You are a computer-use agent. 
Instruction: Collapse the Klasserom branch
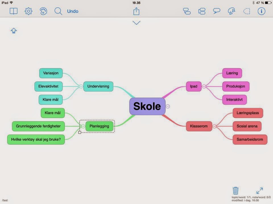(x=215, y=126)
